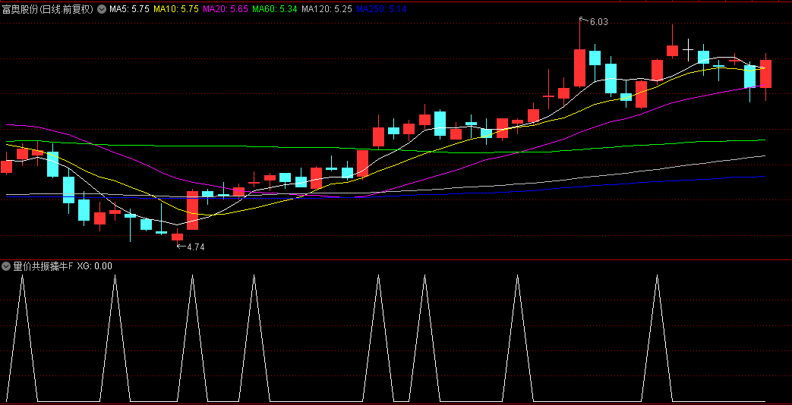Expand chevron before 量价共振擒牛F indicator
The width and height of the screenshot is (792, 405).
pos(7,265)
